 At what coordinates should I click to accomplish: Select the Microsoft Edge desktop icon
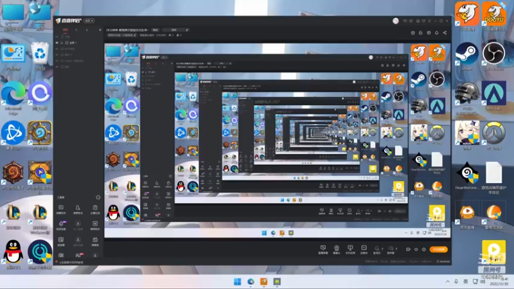(x=13, y=98)
